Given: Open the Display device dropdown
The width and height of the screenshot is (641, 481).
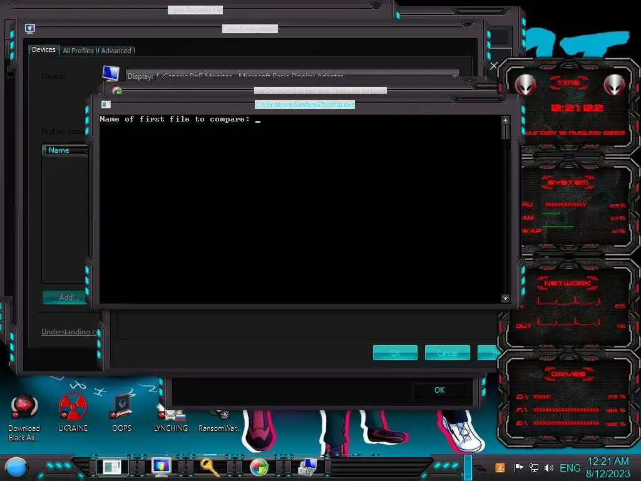Looking at the screenshot, I should click(292, 75).
